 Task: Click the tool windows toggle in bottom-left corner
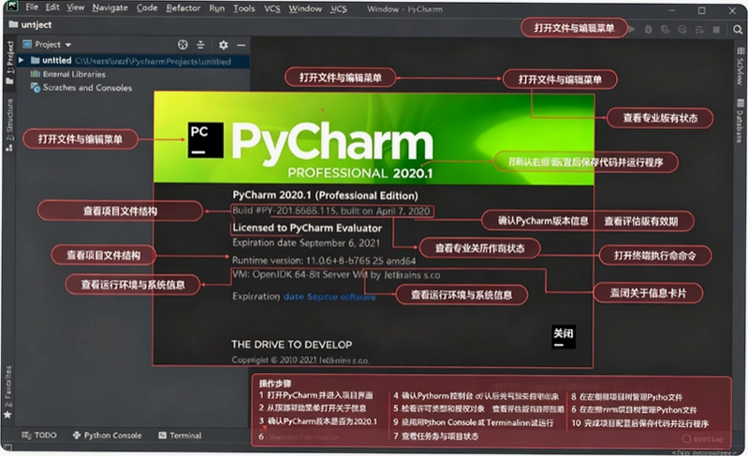pos(7,447)
